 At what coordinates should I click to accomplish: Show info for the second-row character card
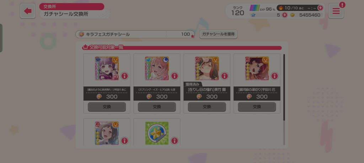(125, 140)
